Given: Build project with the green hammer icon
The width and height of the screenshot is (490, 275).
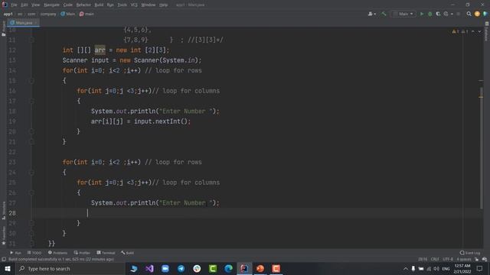Looking at the screenshot, I should [384, 14].
